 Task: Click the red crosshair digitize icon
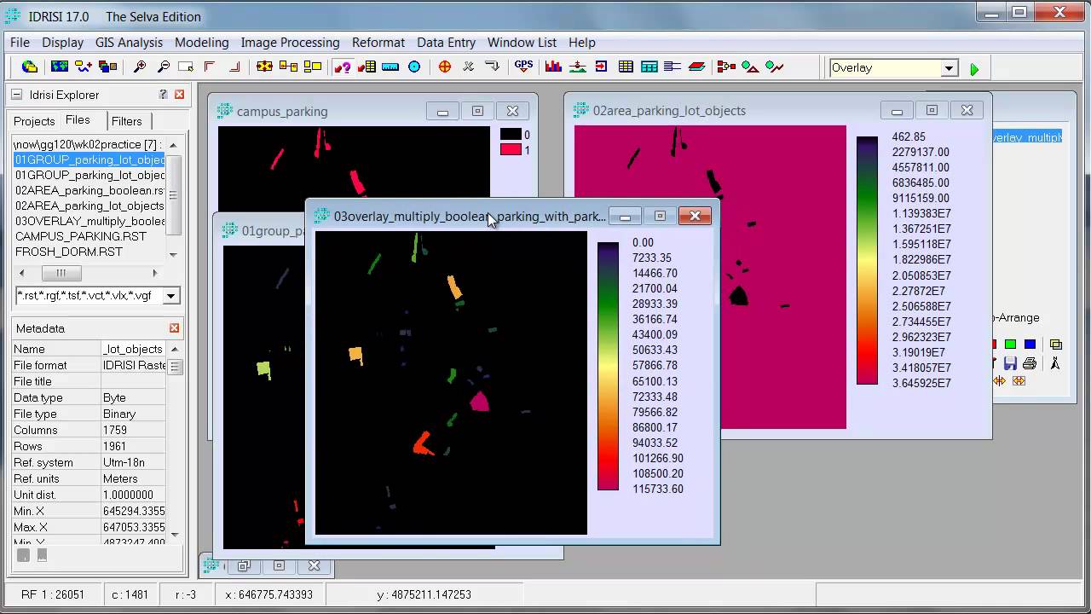[x=444, y=67]
